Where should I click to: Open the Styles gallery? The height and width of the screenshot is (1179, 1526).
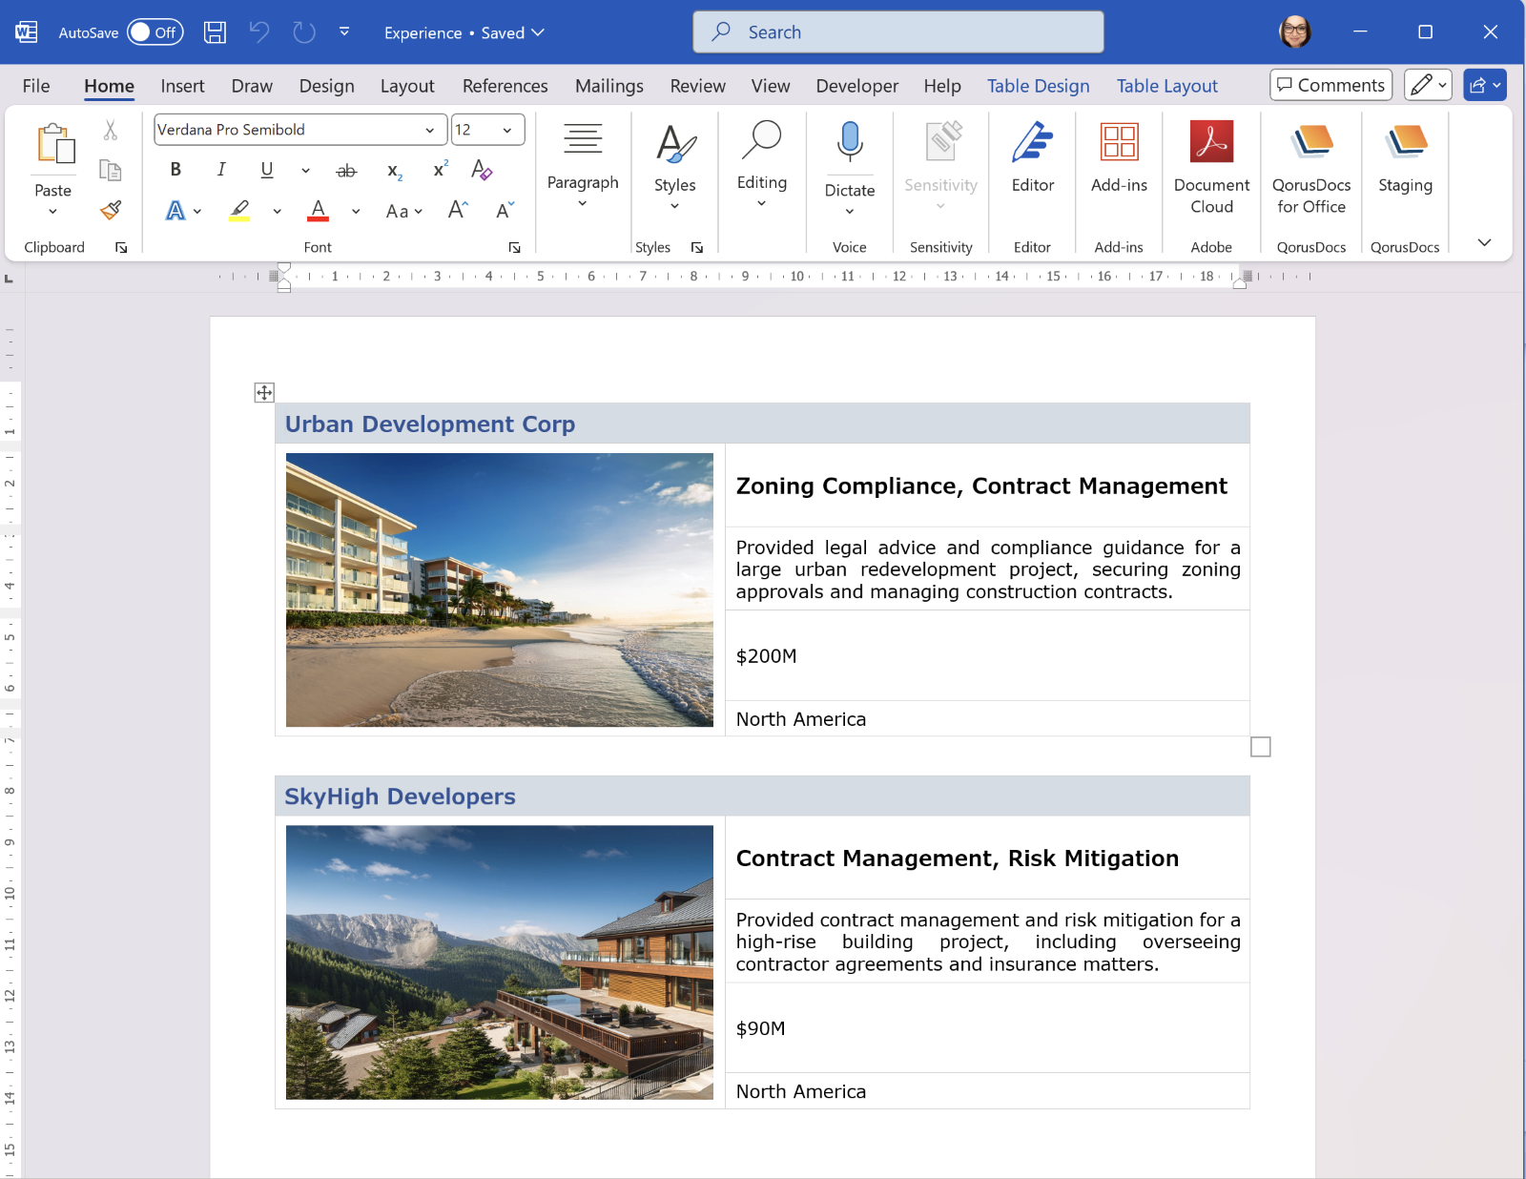[675, 165]
